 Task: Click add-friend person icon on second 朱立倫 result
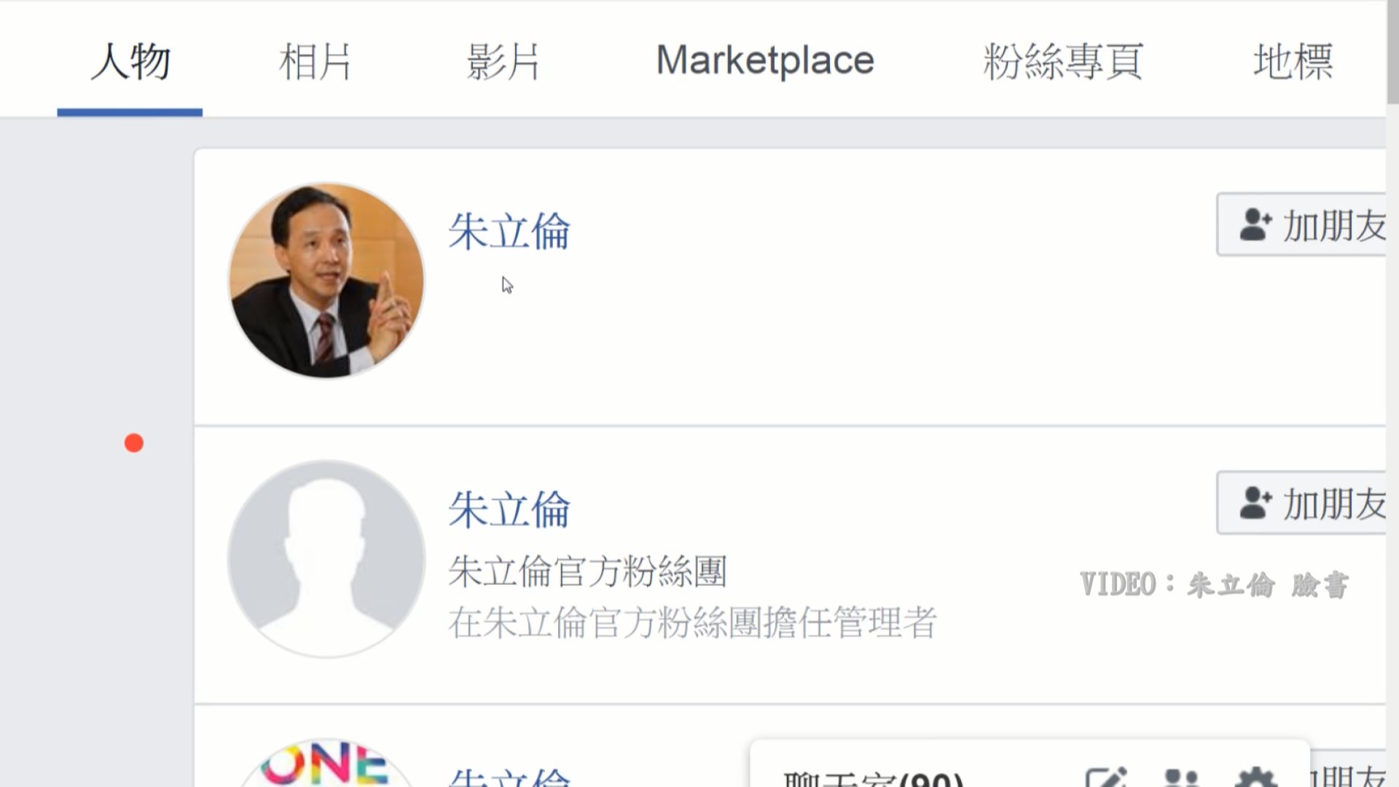(1255, 503)
